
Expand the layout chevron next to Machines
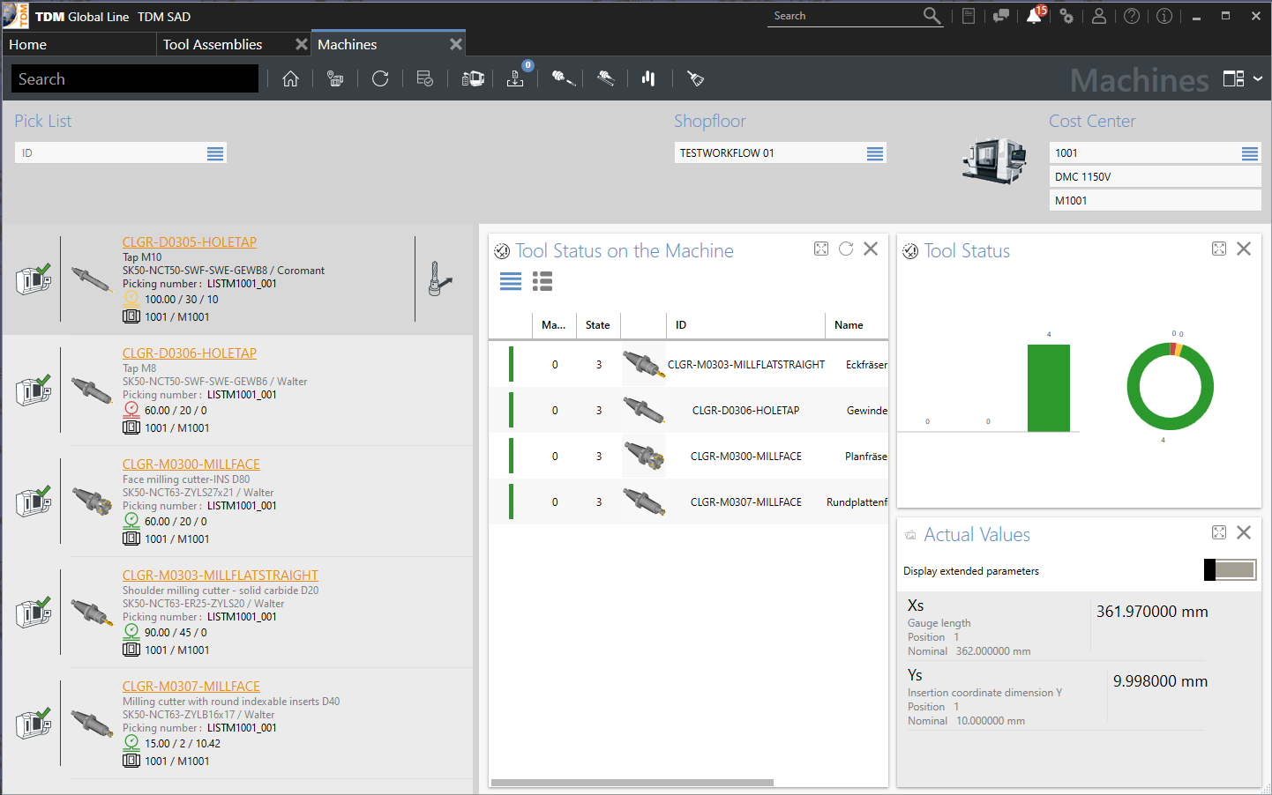point(1258,79)
